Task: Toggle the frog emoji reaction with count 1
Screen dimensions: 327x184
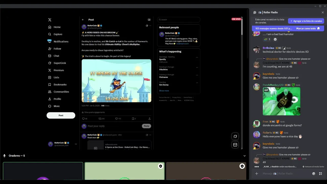Action: (x=267, y=39)
